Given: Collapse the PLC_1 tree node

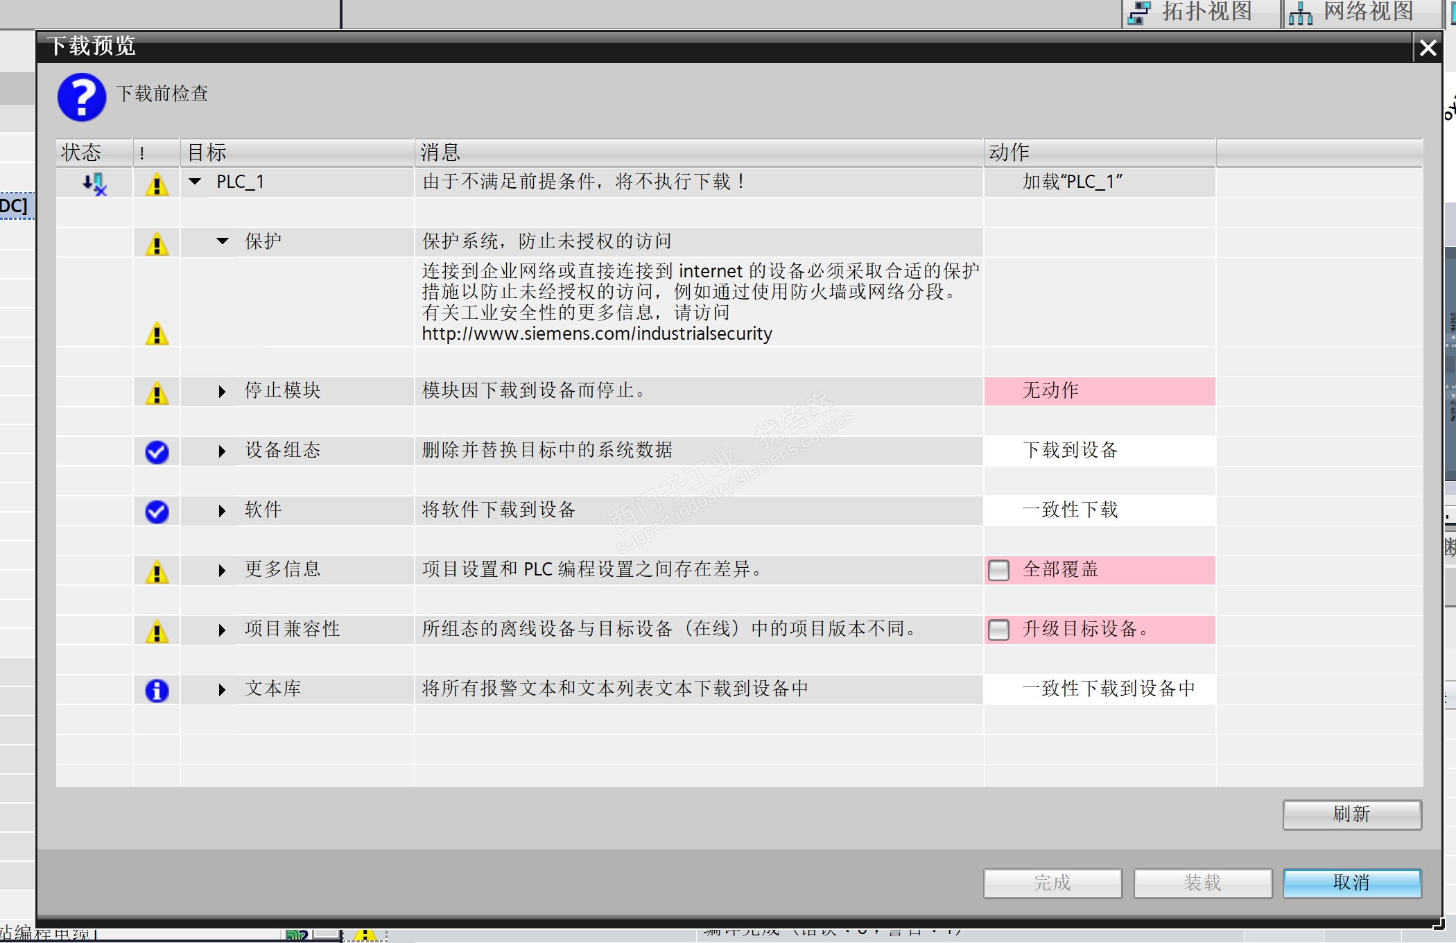Looking at the screenshot, I should (196, 182).
